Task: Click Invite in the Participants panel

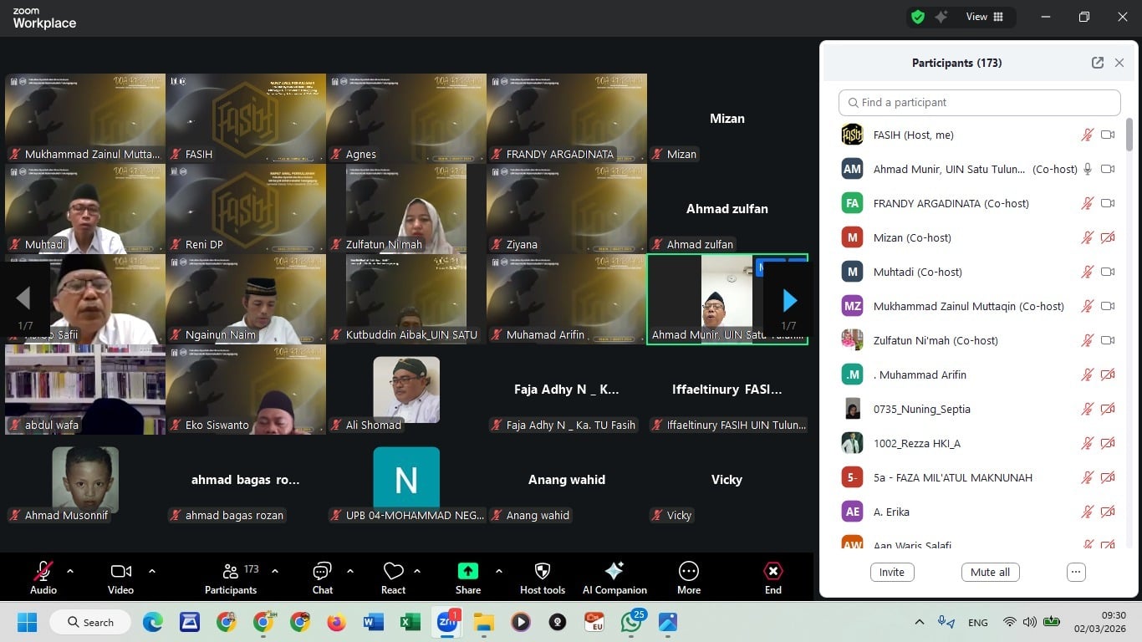Action: [x=892, y=572]
